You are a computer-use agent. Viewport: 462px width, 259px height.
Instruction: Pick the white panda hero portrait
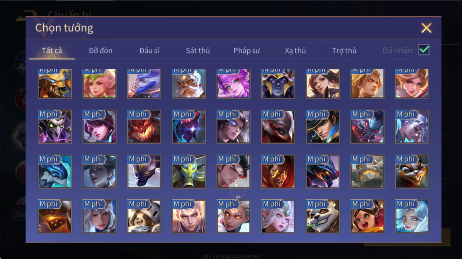click(x=323, y=217)
